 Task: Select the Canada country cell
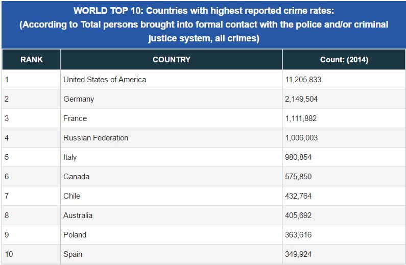pyautogui.click(x=172, y=177)
